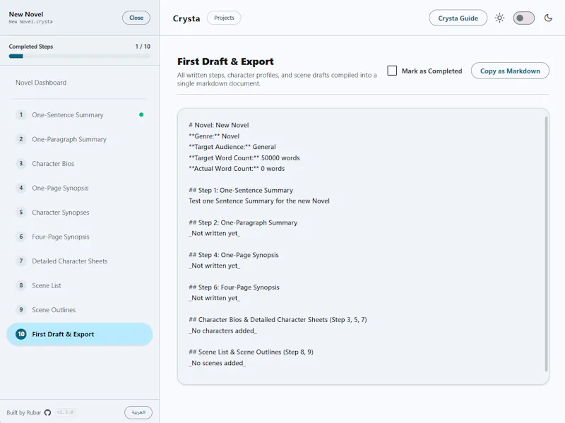565x423 pixels.
Task: Click '_No characters added_' line
Action: [223, 330]
